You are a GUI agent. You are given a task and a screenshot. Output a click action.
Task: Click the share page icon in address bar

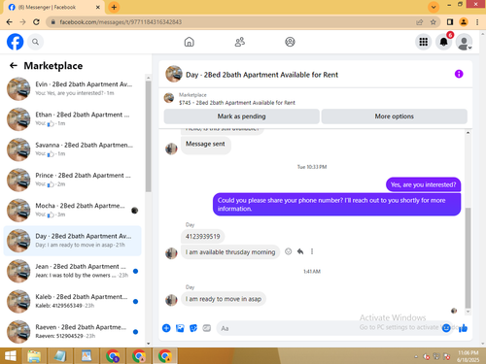[x=420, y=22]
